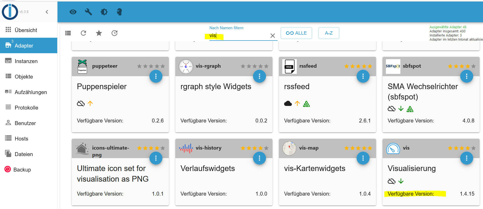Open the puppeteer card three-dot menu
483x209 pixels.
click(x=156, y=76)
